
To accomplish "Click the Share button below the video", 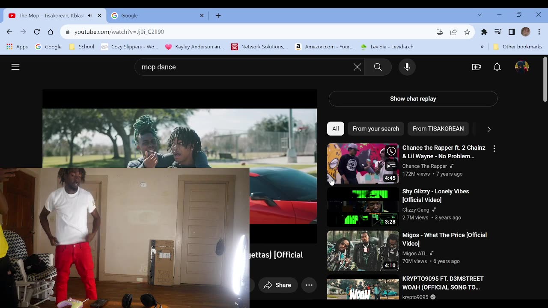I will click(x=278, y=285).
